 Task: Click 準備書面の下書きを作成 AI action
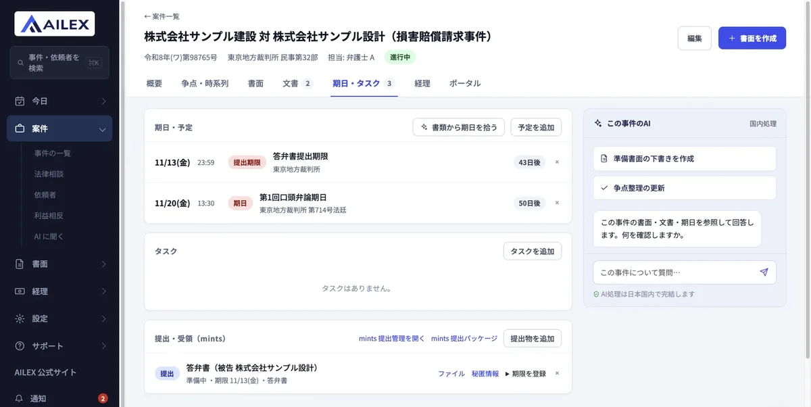(x=685, y=159)
